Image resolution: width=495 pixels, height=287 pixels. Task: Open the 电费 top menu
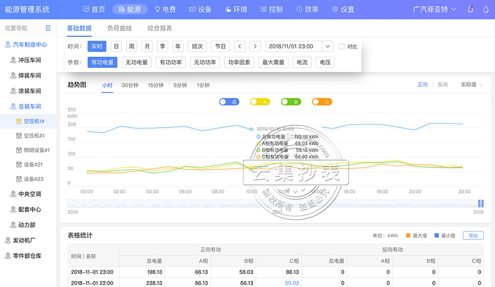(x=164, y=9)
